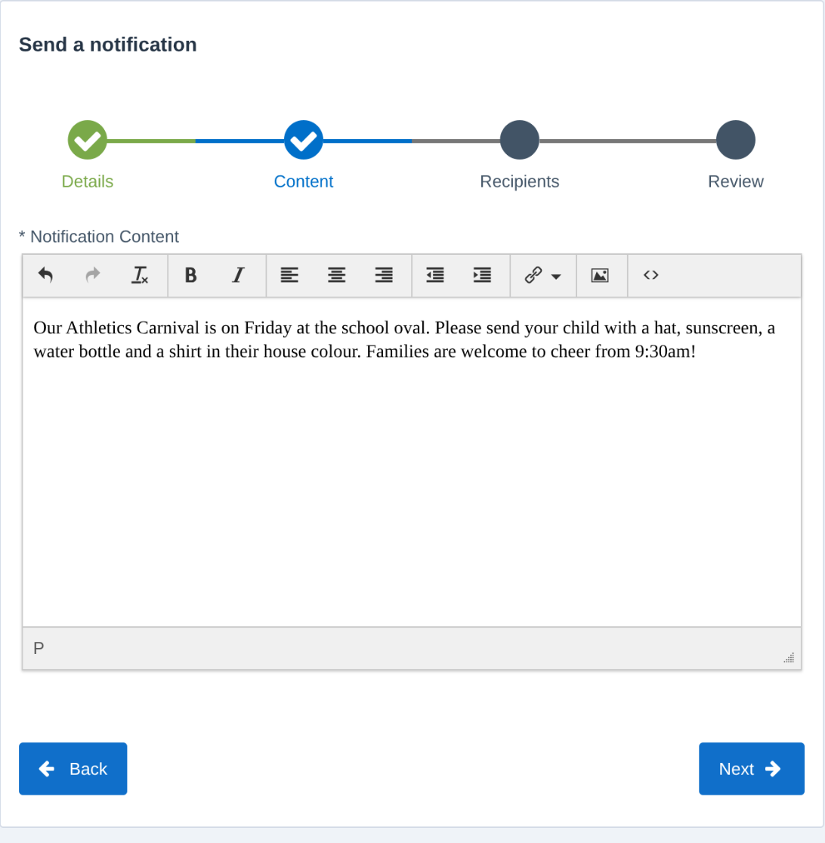
Task: Open the link dropdown arrow
Action: [x=557, y=277]
